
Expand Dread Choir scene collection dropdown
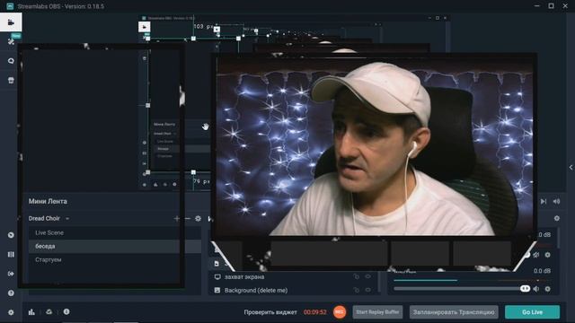click(x=67, y=219)
